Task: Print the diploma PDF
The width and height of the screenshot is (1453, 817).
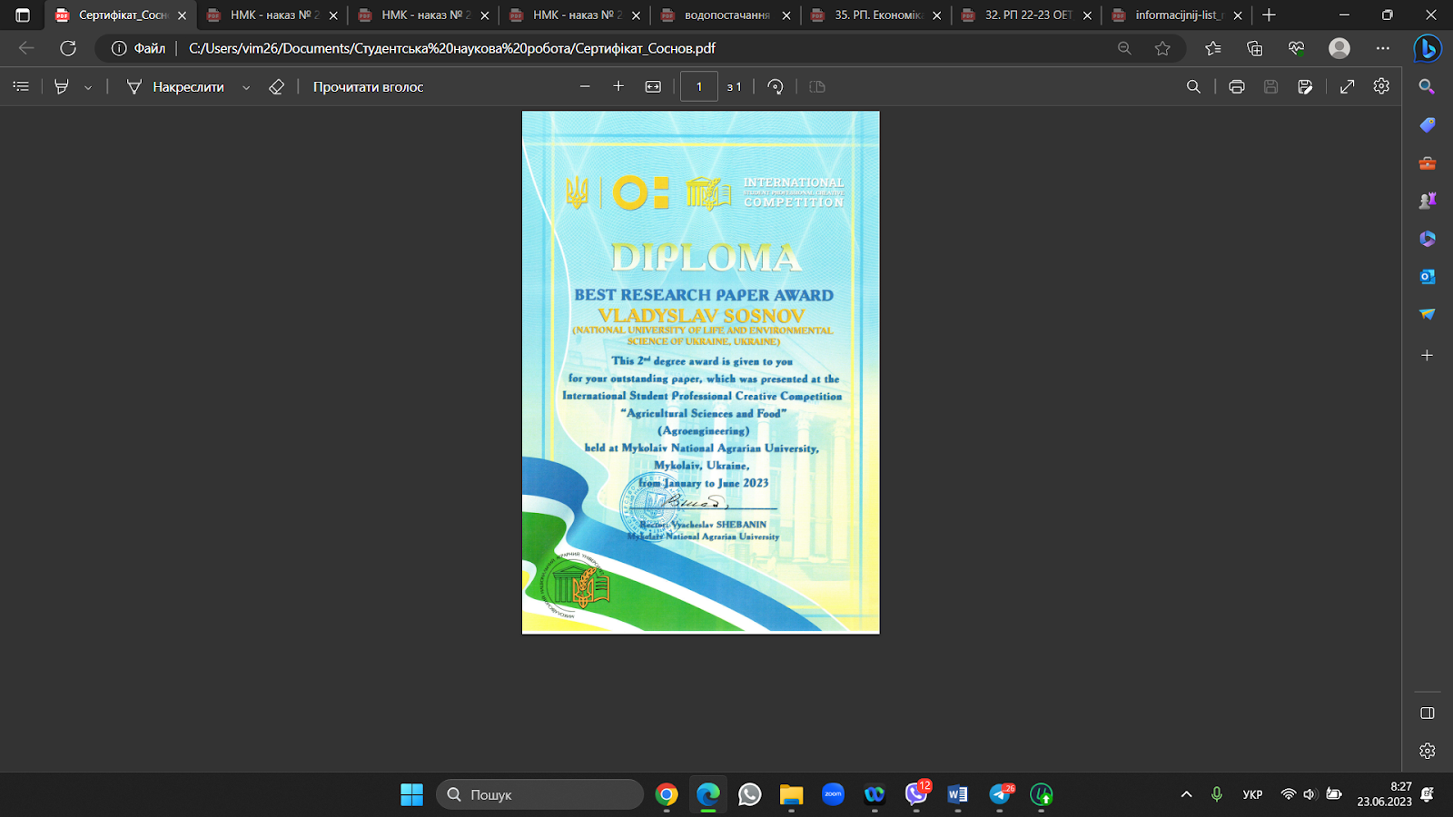Action: point(1237,86)
